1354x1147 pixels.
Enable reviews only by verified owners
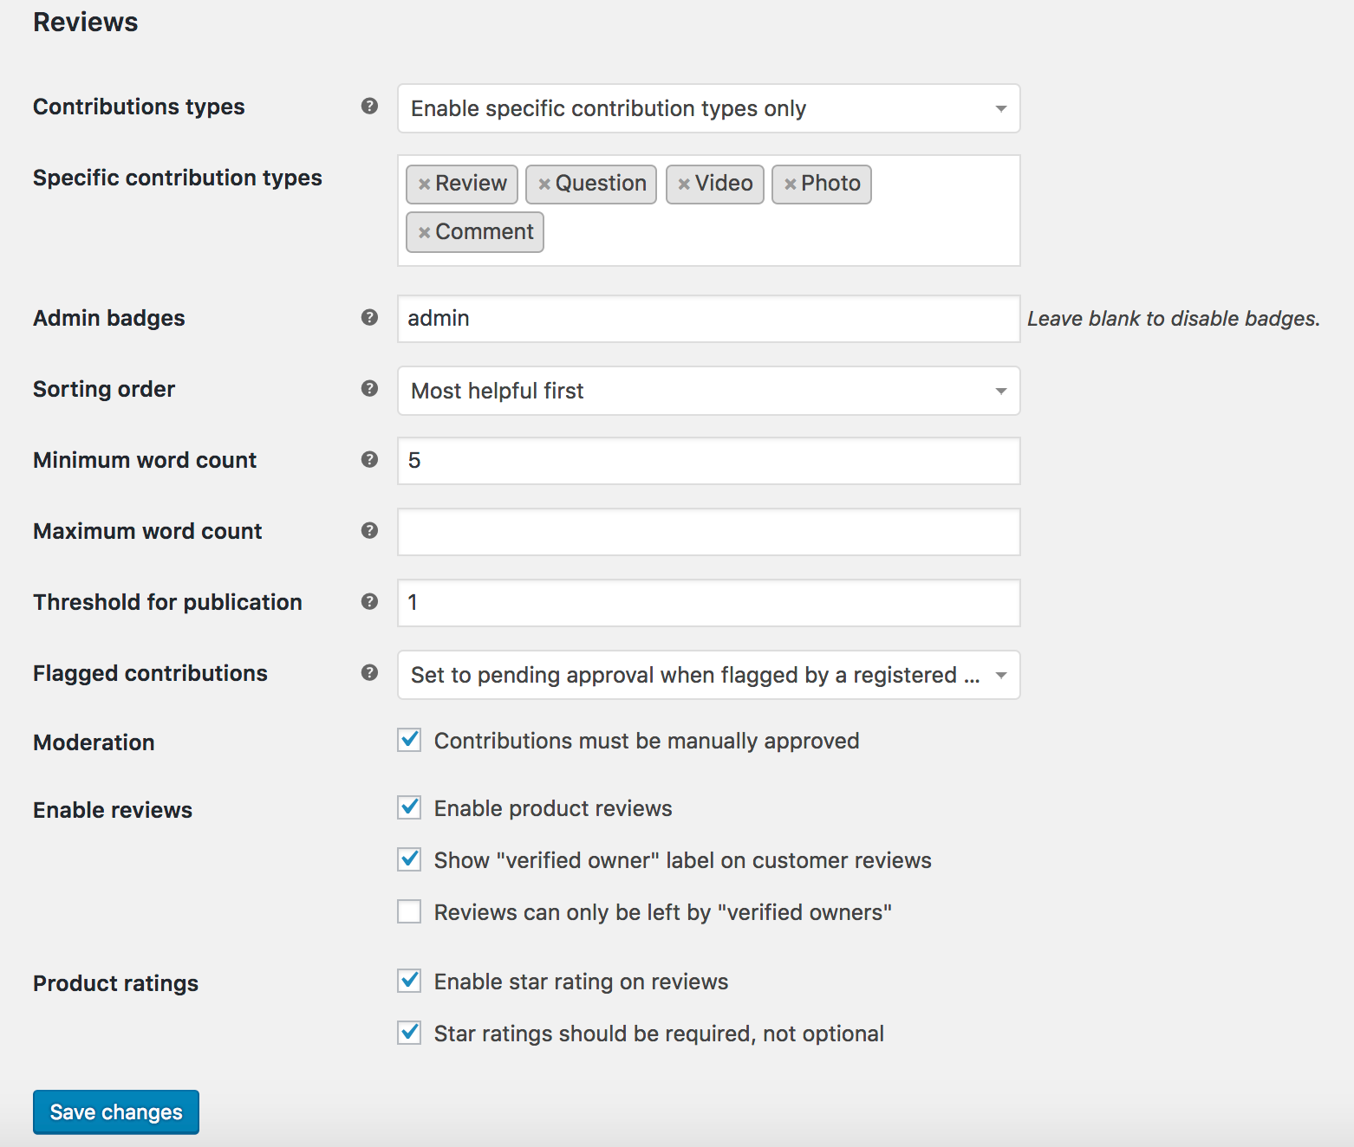pos(408,911)
